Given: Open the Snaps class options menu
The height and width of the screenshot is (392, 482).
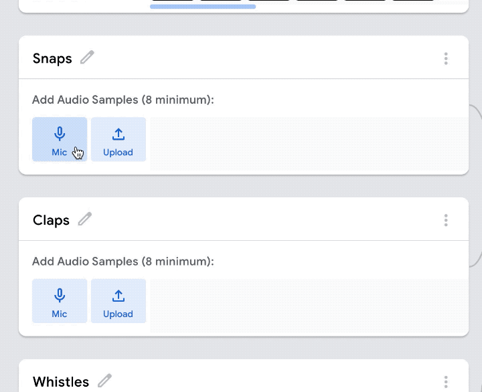Looking at the screenshot, I should (446, 58).
